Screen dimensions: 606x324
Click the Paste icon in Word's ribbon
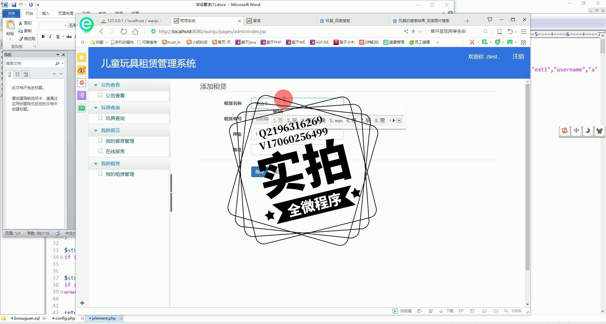[x=10, y=25]
